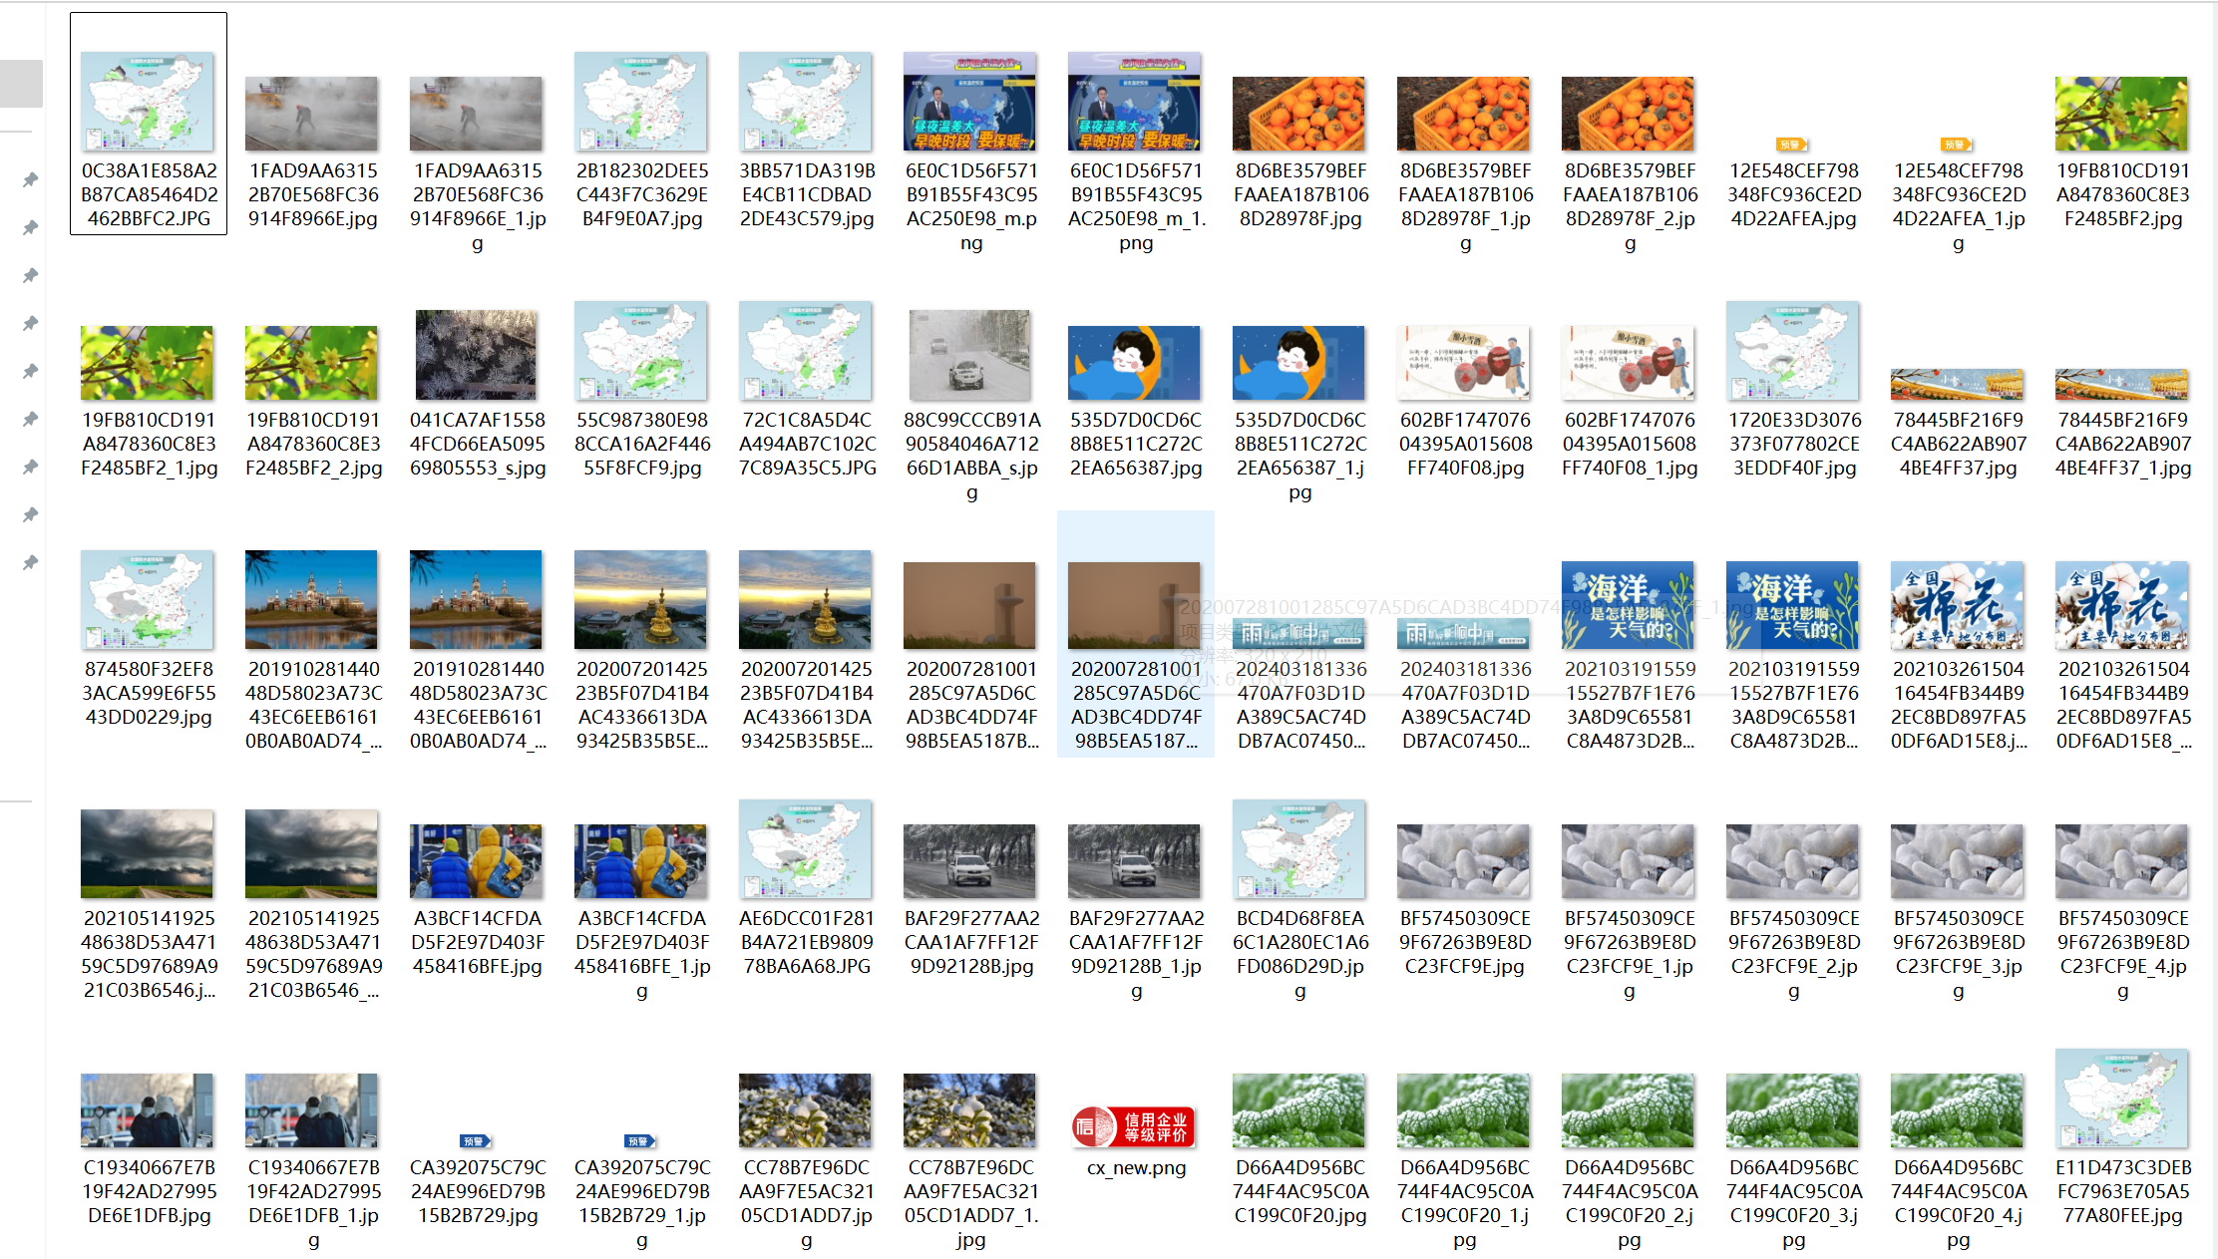Select sleeping cartoon image 535D7D0CD6C...2EA656387_1.jpg
Screen dimensions: 2218x1259
point(1298,363)
